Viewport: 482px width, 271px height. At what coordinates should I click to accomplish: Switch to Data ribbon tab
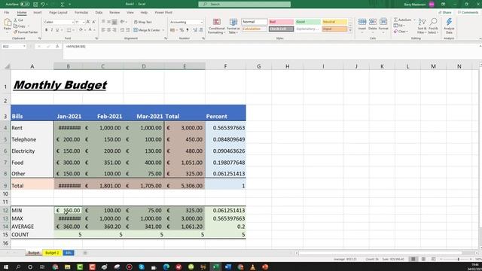coord(99,13)
